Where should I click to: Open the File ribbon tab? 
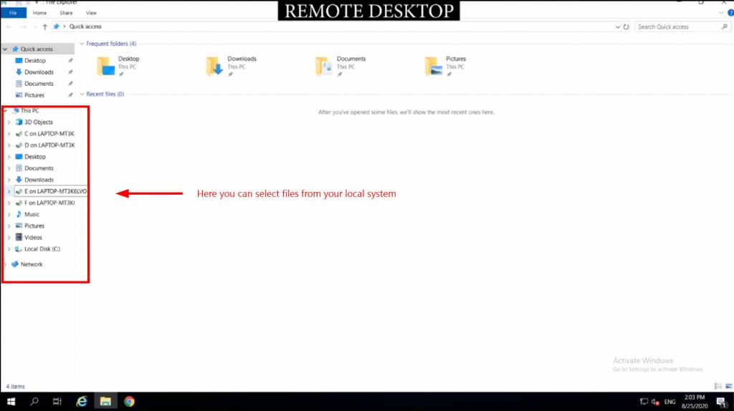(13, 13)
